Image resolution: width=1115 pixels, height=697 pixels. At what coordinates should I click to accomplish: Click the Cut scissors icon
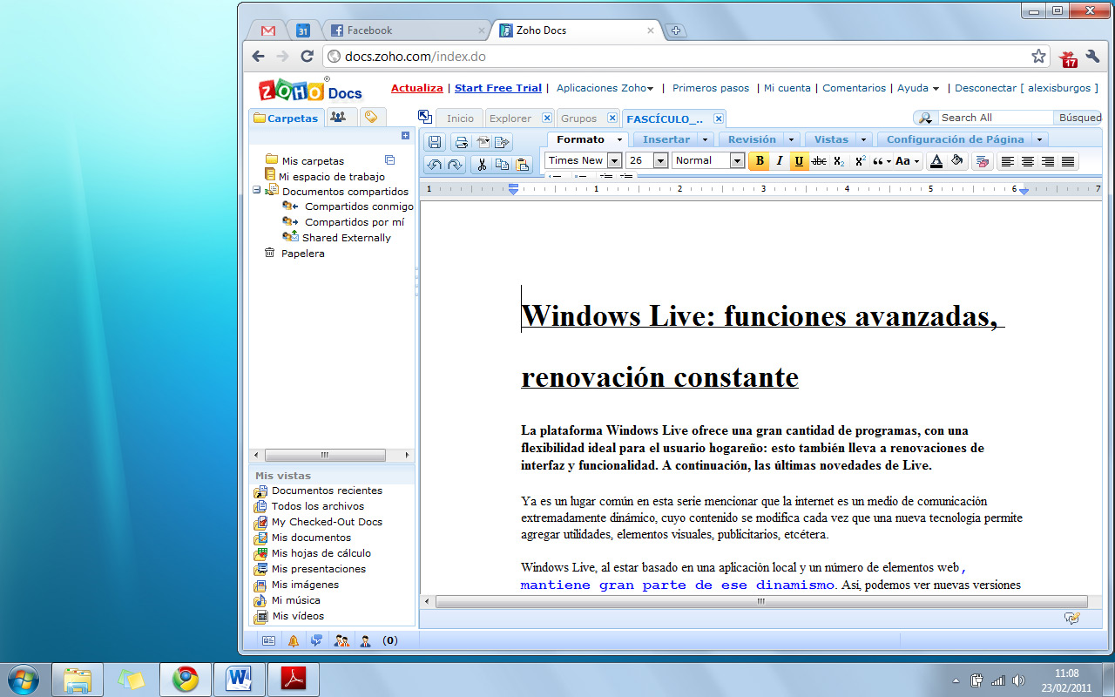(x=482, y=164)
